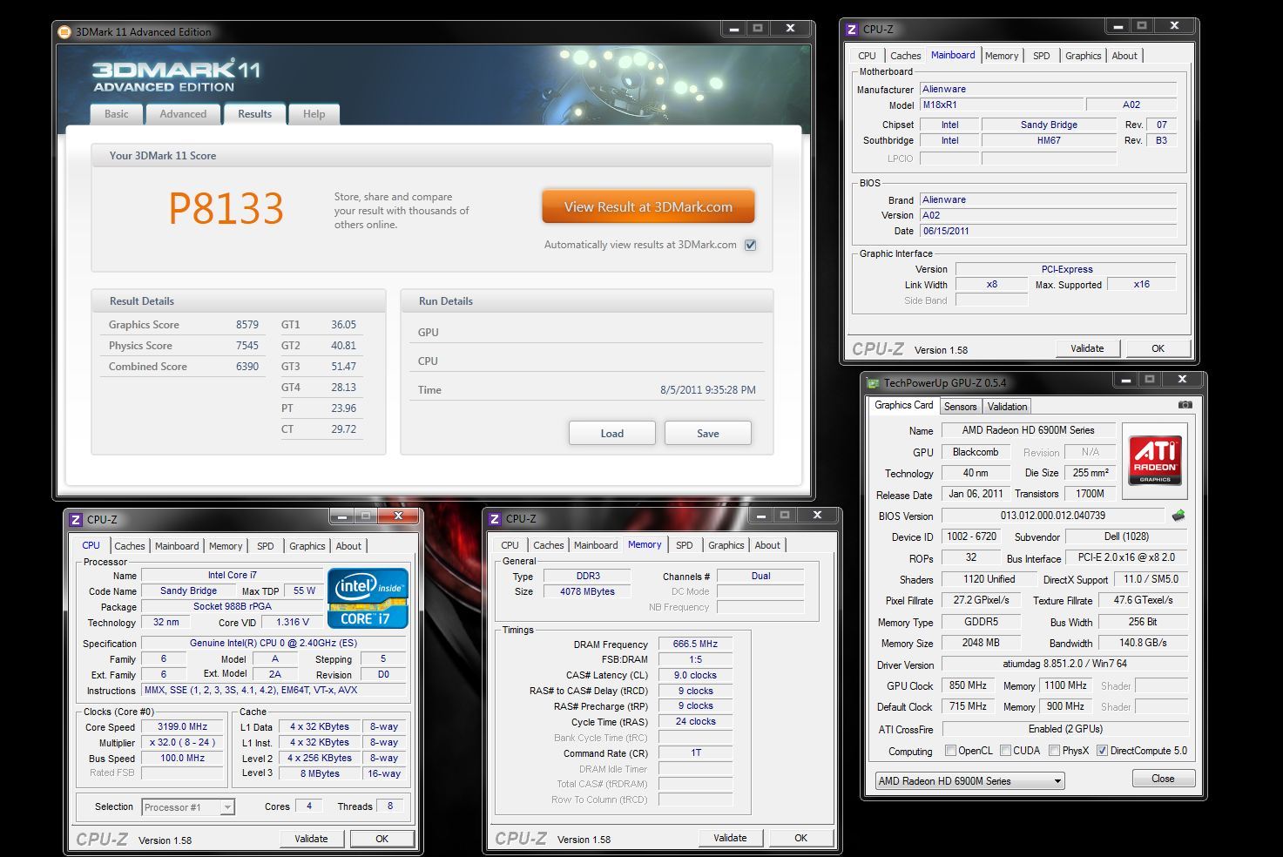Click the run time 8/5/2011 9:35:28 PM
Viewport: 1283px width, 857px height.
coord(708,390)
